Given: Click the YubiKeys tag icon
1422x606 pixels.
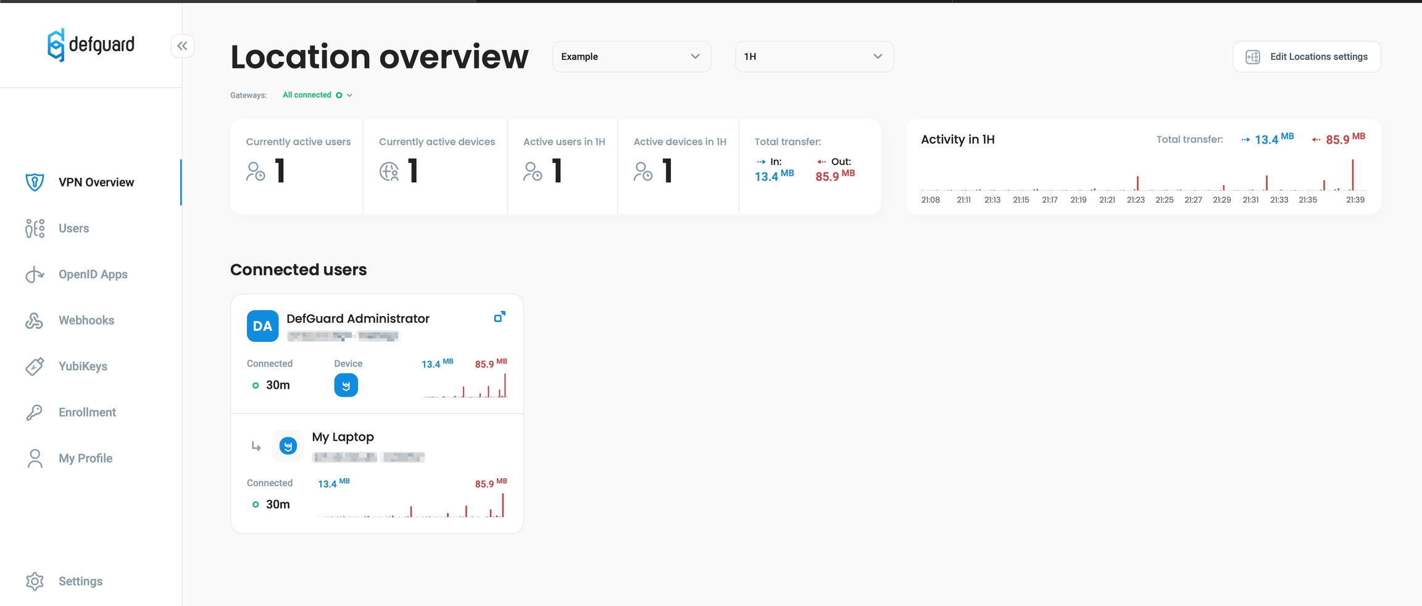Looking at the screenshot, I should coord(35,367).
